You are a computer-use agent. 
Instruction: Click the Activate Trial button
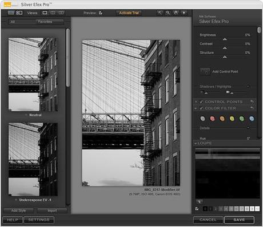click(x=129, y=13)
